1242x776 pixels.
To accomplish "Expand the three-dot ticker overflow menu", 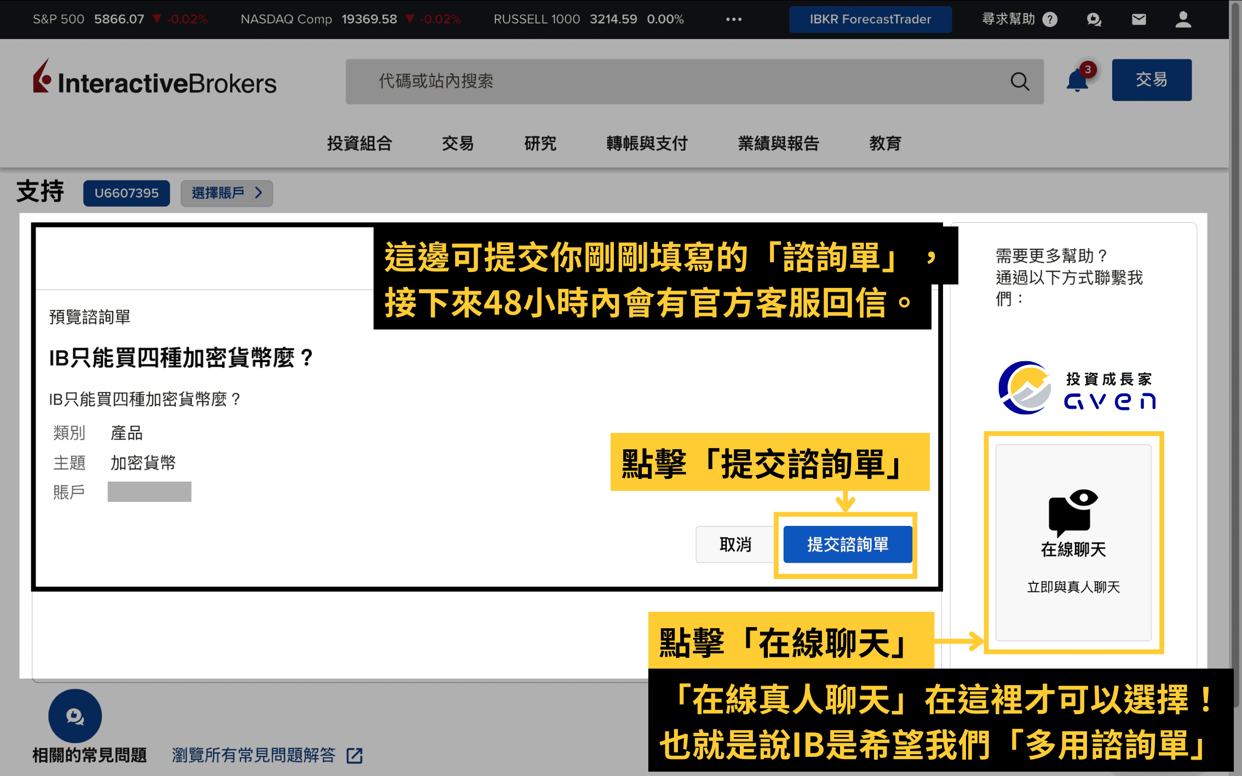I will (x=734, y=20).
